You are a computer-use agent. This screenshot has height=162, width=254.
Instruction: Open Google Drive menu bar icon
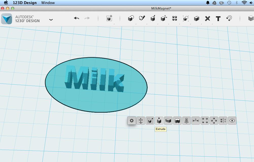[x=214, y=3]
